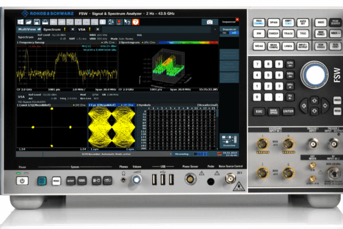Push the BW hardkey
The image size is (343, 229).
pyautogui.click(x=259, y=34)
